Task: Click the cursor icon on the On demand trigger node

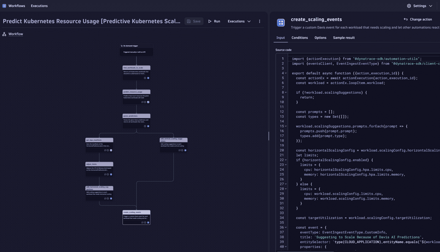Action: 122,46
